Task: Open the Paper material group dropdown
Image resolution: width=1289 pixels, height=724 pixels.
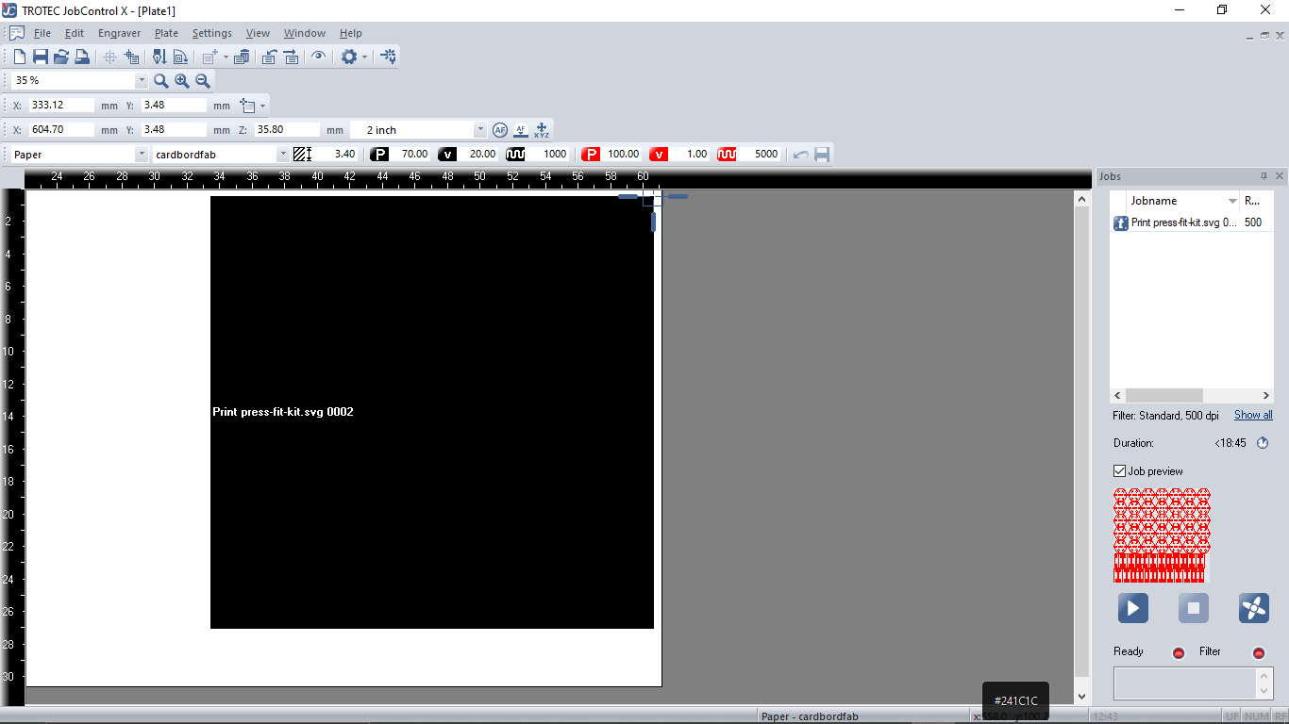Action: [x=142, y=155]
